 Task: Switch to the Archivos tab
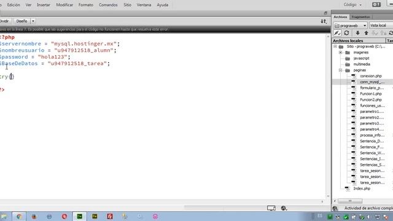[340, 17]
